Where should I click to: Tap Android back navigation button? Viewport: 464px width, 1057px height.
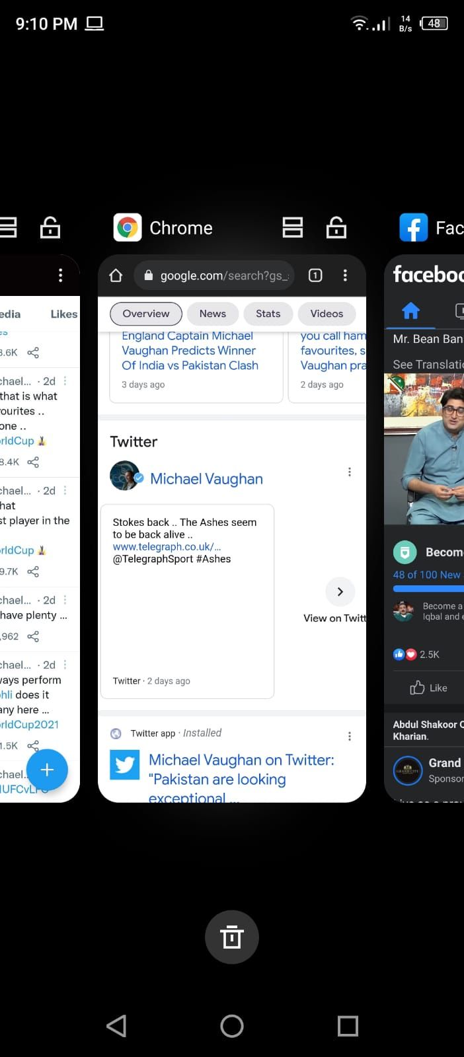click(116, 1026)
